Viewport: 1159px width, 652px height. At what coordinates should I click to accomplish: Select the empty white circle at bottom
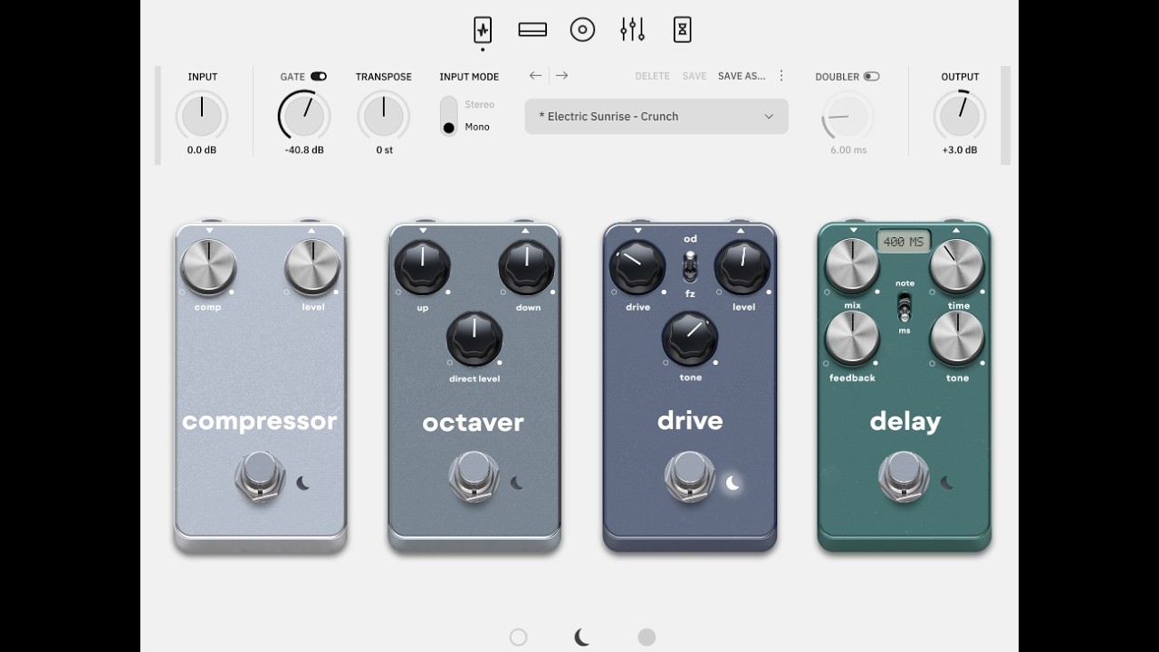(518, 638)
